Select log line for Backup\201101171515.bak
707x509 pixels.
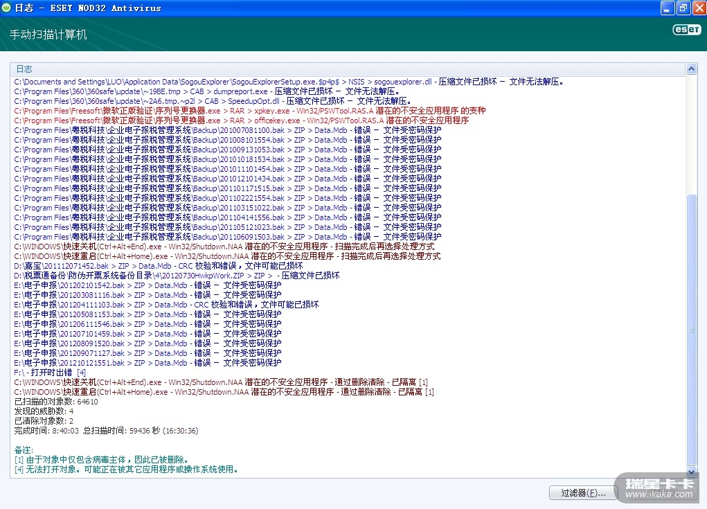pos(228,188)
